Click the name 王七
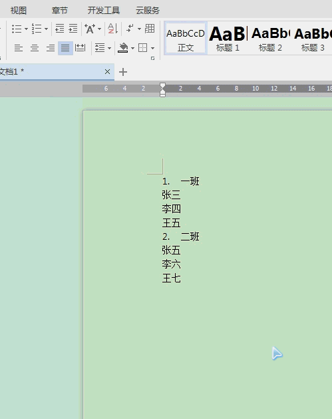The width and height of the screenshot is (332, 419). [x=172, y=278]
